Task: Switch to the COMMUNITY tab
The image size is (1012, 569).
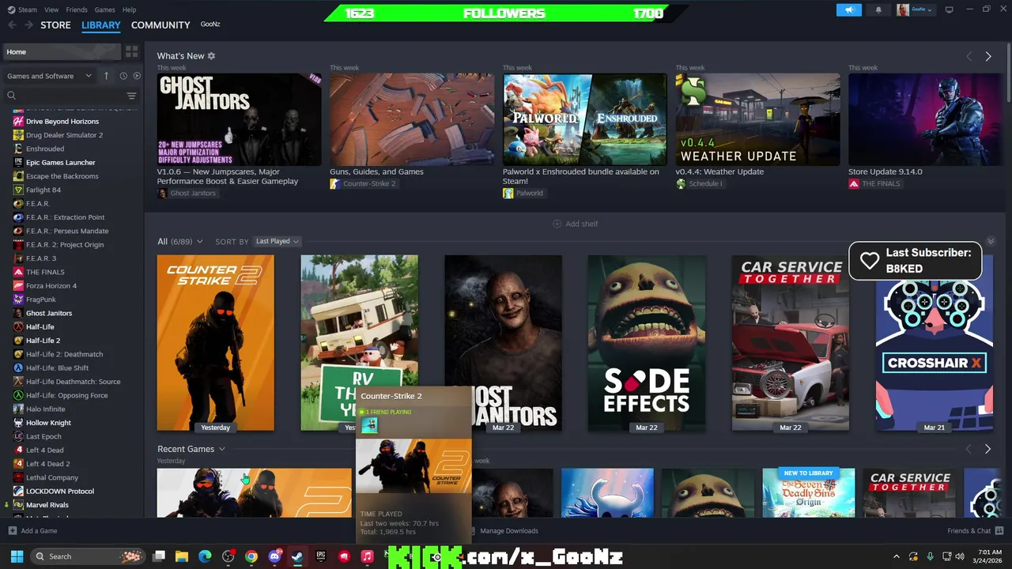Action: click(x=160, y=24)
